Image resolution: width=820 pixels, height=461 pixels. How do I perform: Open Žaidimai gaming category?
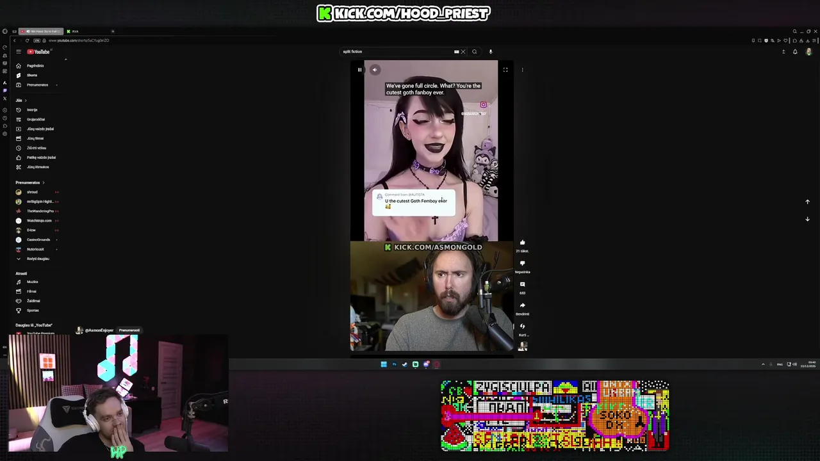click(x=33, y=301)
